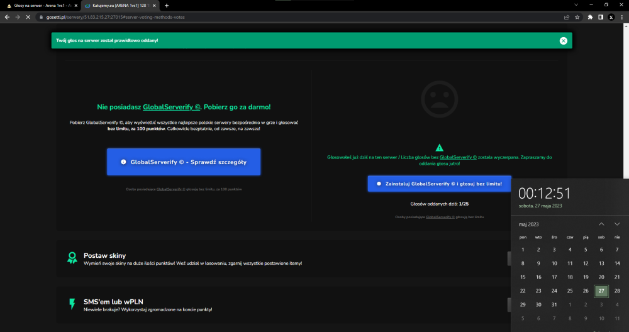Stop loading the page
Image resolution: width=629 pixels, height=332 pixels.
[28, 17]
